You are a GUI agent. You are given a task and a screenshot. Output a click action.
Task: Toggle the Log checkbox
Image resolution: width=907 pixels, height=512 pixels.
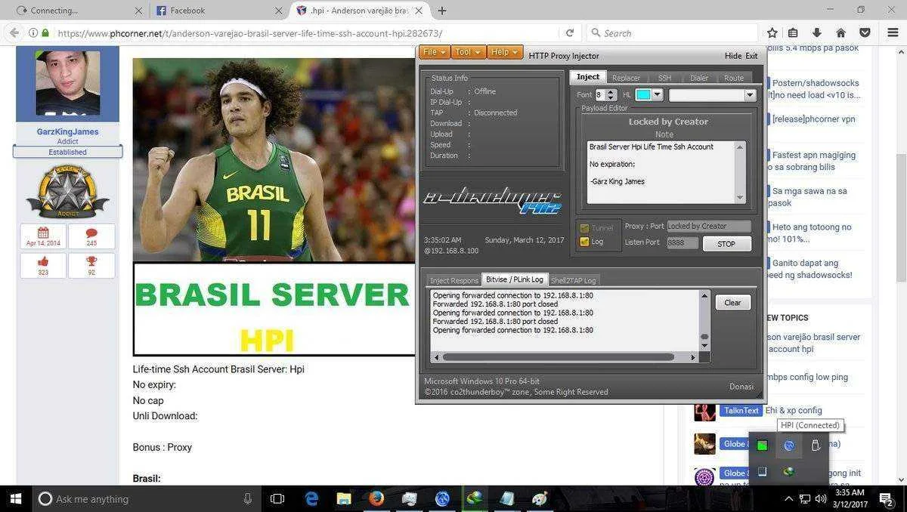point(584,242)
